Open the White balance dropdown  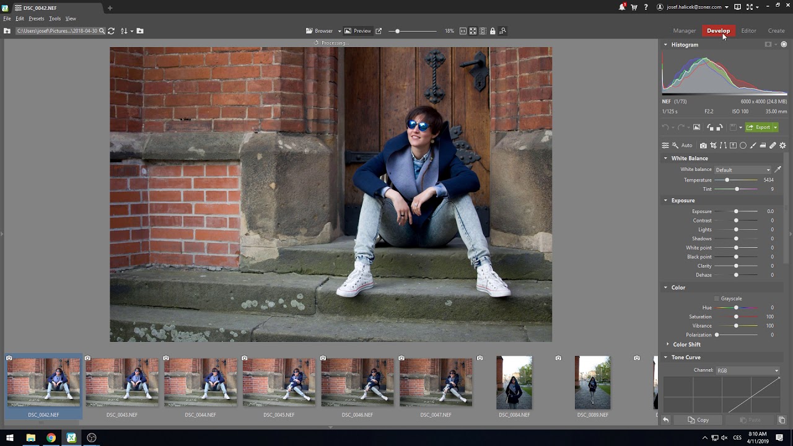coord(742,169)
